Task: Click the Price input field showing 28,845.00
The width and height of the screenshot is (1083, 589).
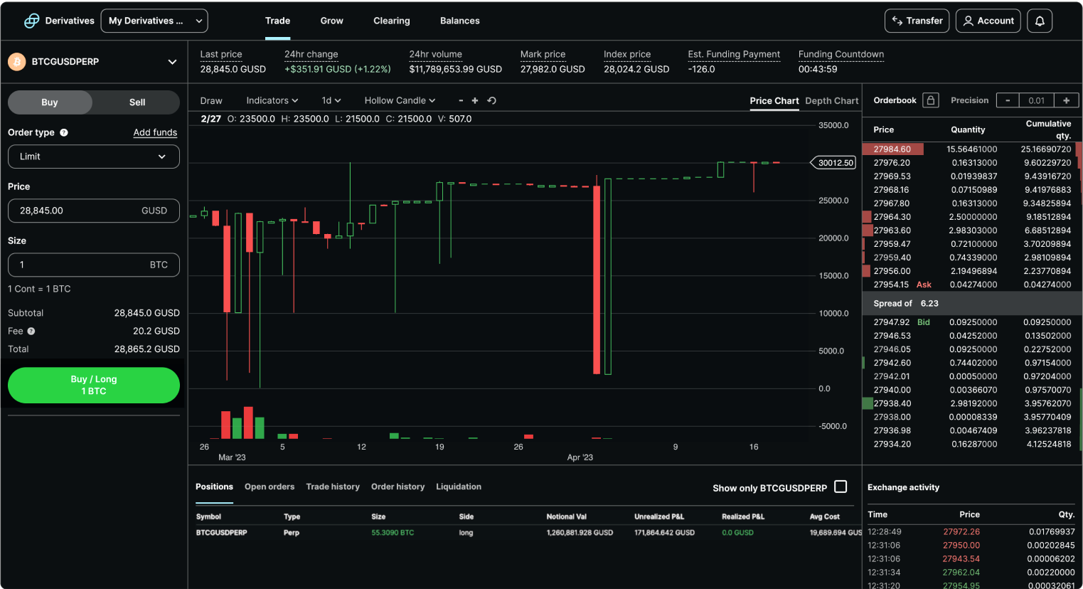Action: 94,211
